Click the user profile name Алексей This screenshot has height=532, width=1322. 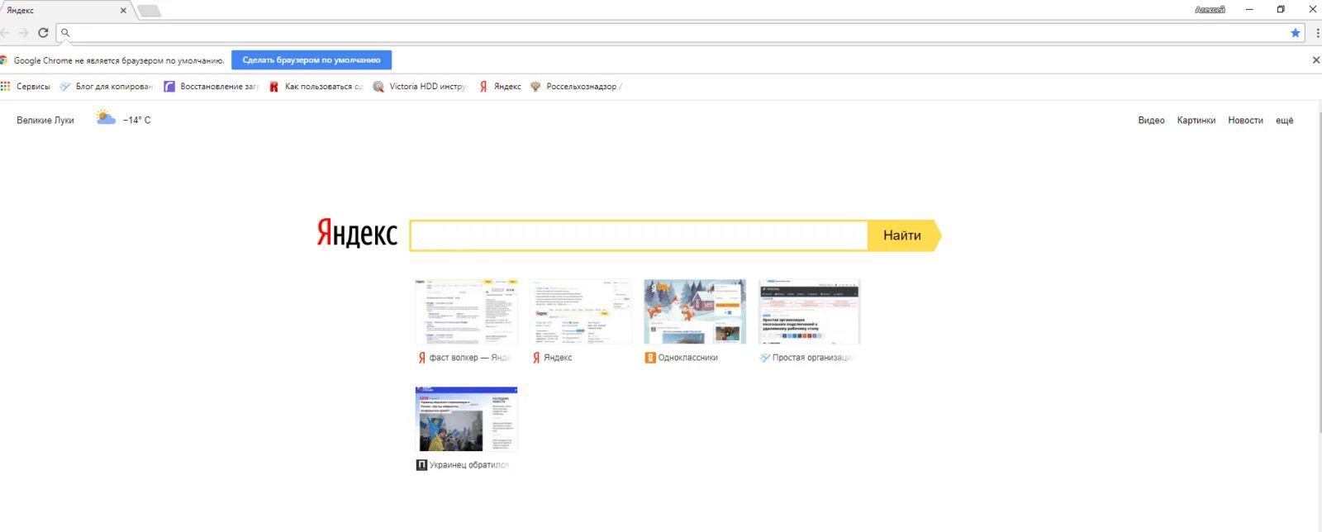1210,10
